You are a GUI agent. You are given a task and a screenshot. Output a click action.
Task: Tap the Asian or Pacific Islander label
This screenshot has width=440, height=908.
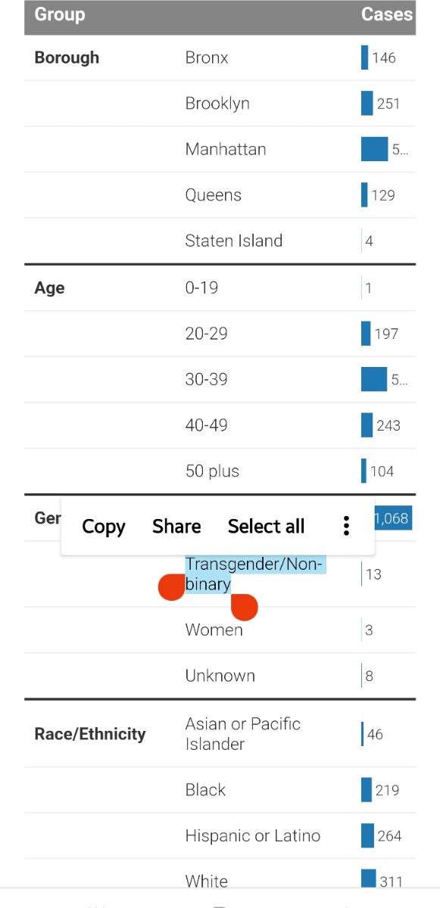(243, 734)
